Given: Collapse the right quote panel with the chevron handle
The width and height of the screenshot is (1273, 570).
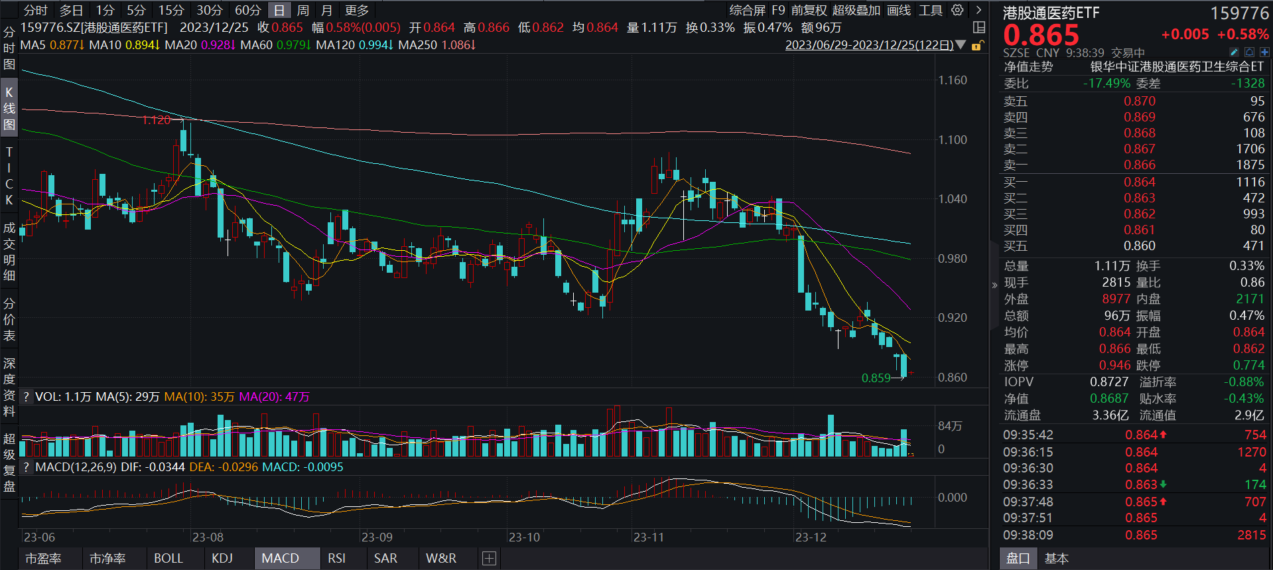Looking at the screenshot, I should coord(994,285).
